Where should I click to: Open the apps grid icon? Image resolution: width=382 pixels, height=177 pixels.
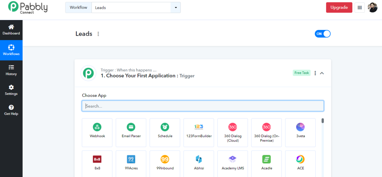pos(360,8)
